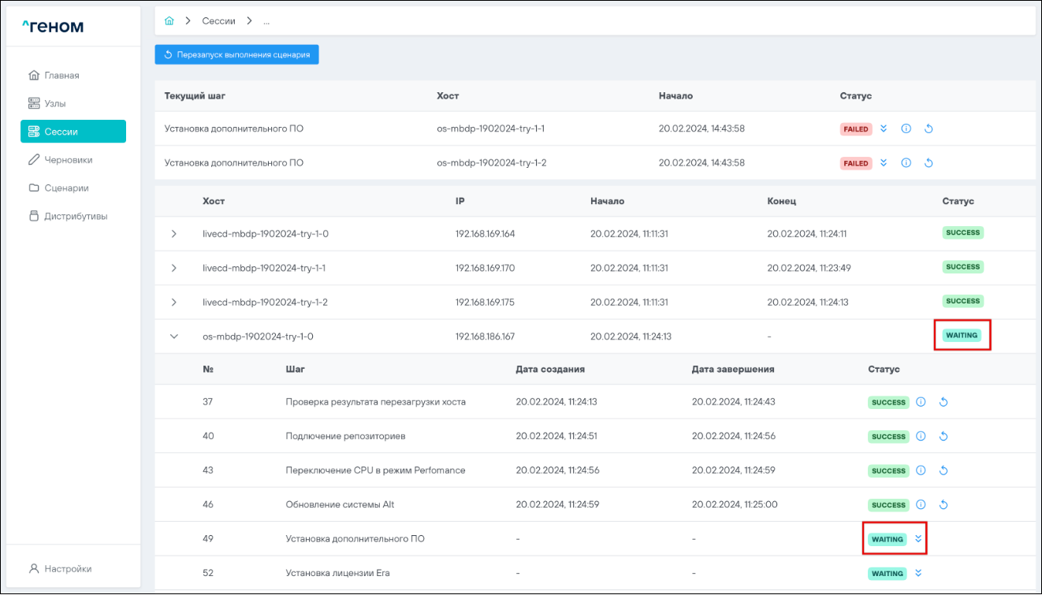Open Узлы in sidebar
Screen dimensions: 1042x595
tap(55, 103)
